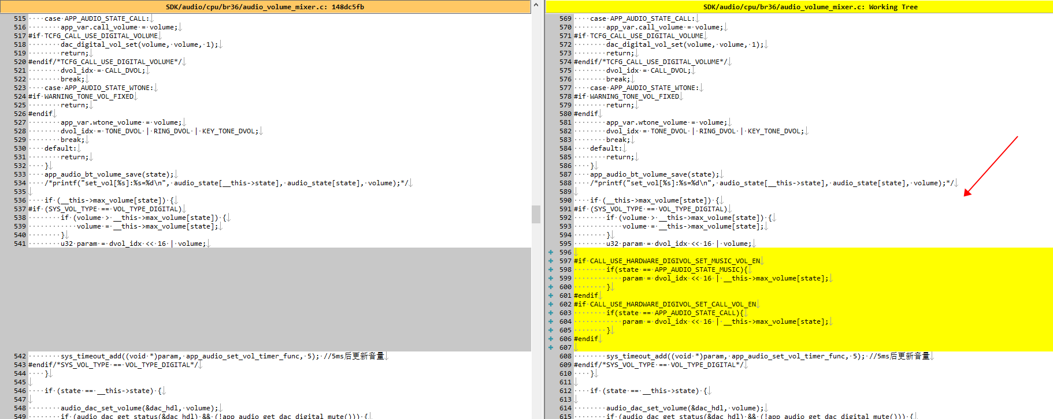Click line 541 u32 param in left pane
1053x419 pixels.
point(134,244)
